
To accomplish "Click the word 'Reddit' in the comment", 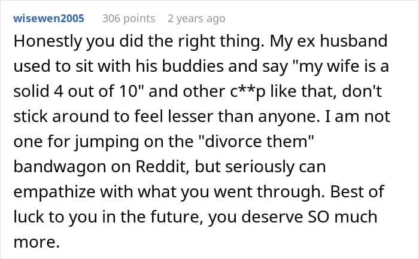I will coord(163,166).
